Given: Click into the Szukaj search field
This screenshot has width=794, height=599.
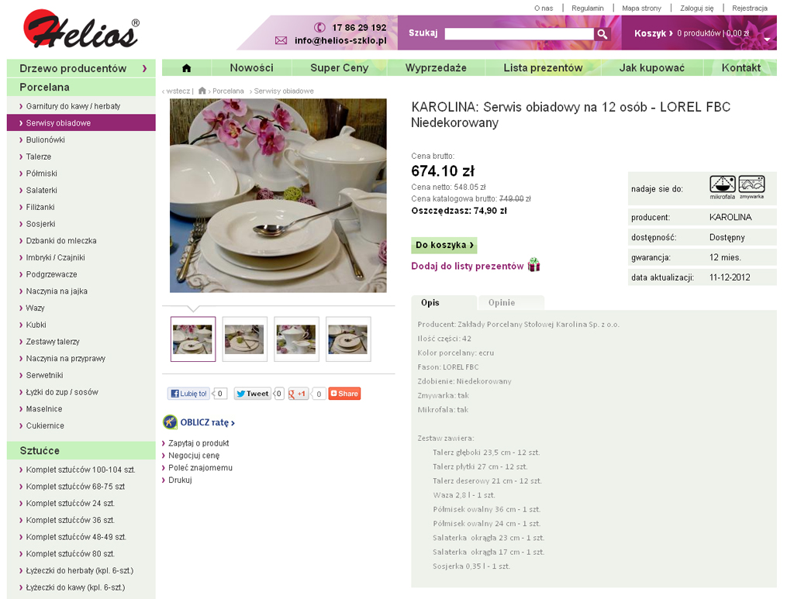Looking at the screenshot, I should pos(519,34).
